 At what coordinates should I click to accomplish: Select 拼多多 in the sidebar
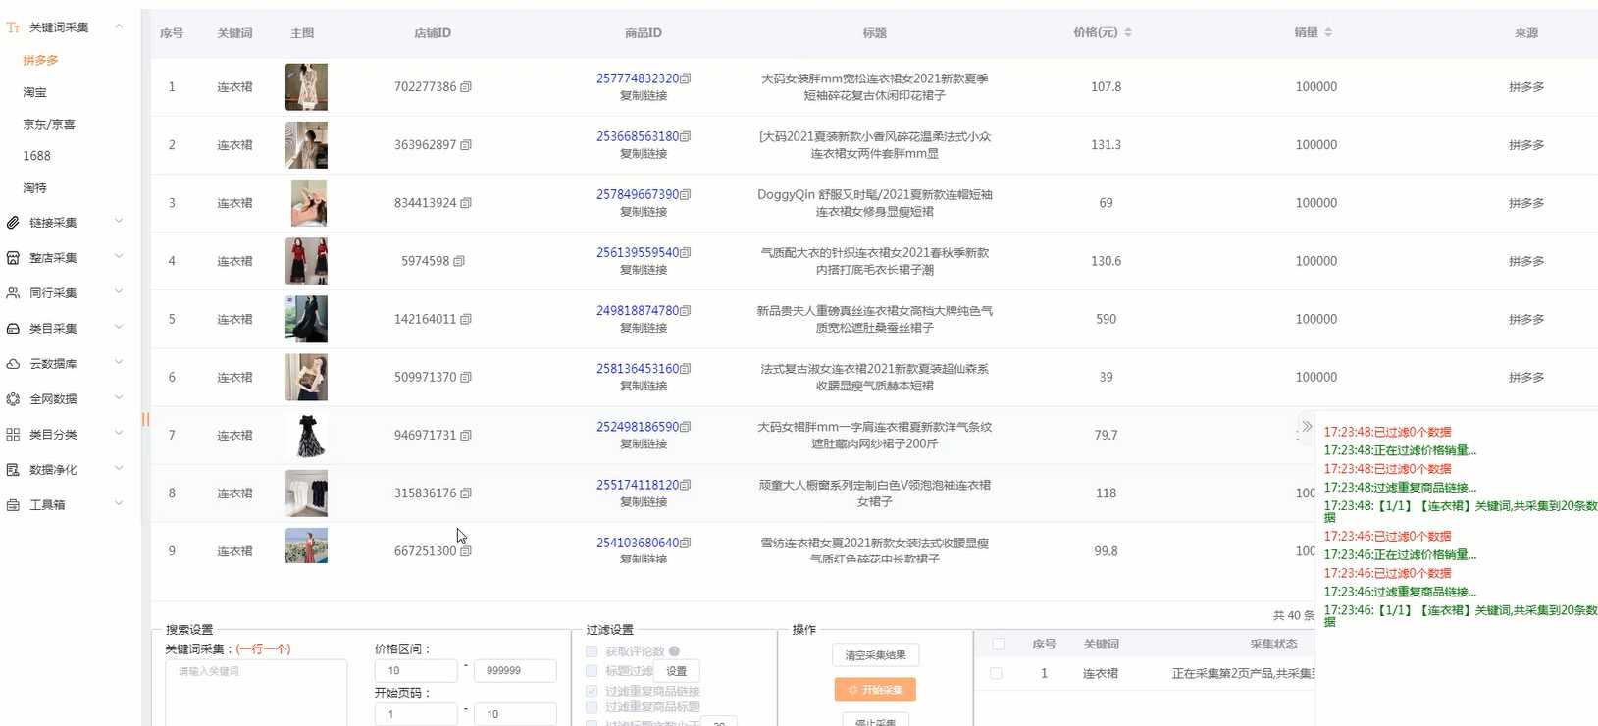coord(40,61)
